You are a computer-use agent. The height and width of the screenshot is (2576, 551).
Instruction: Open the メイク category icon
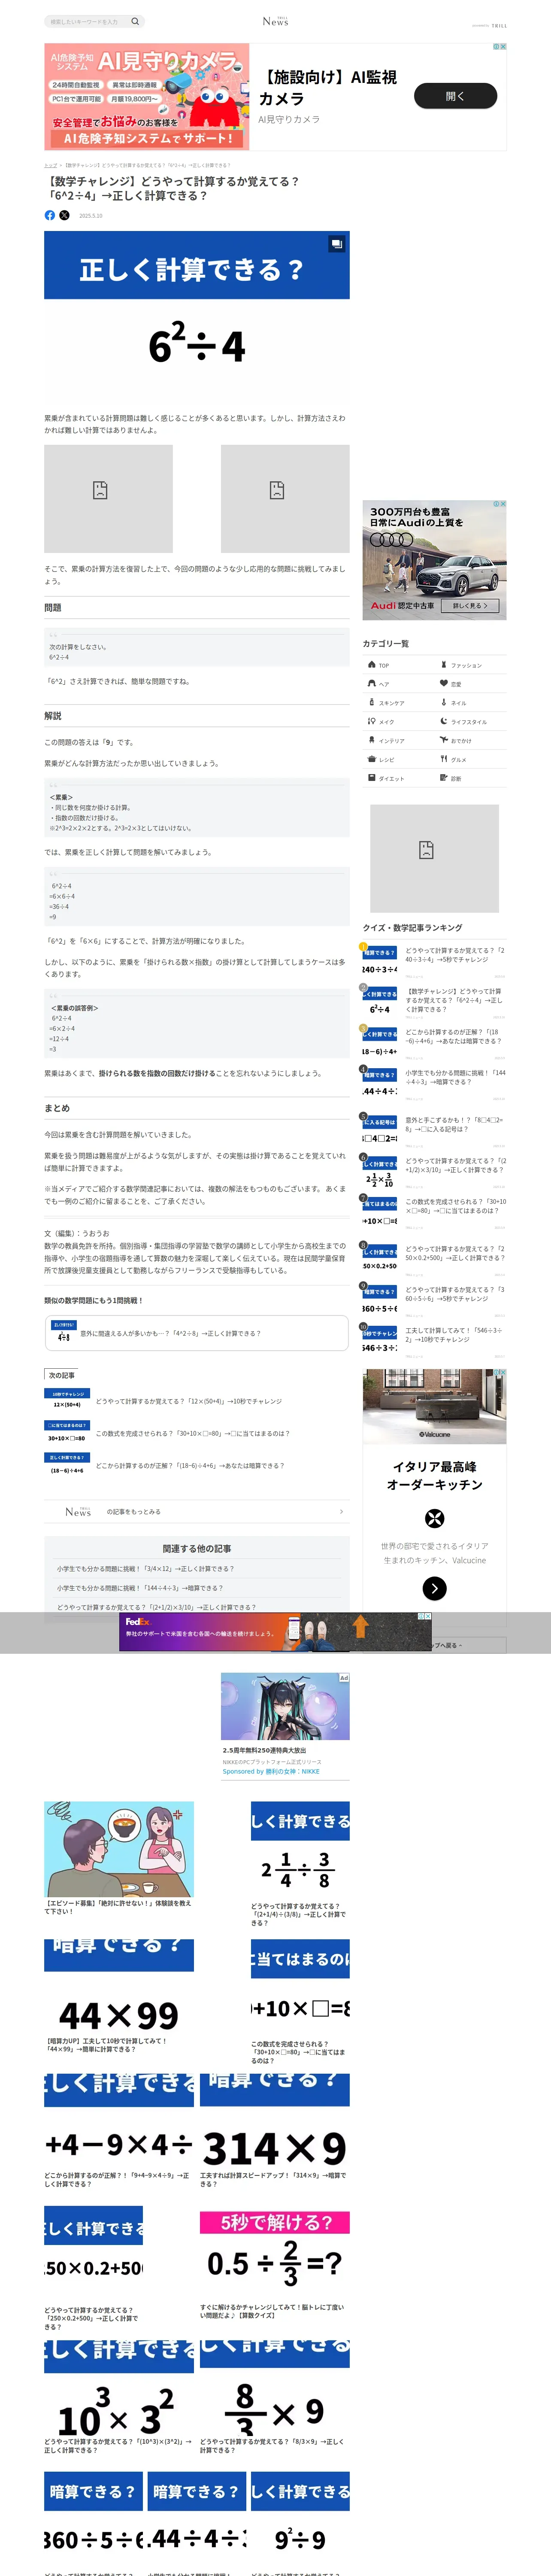click(x=372, y=721)
